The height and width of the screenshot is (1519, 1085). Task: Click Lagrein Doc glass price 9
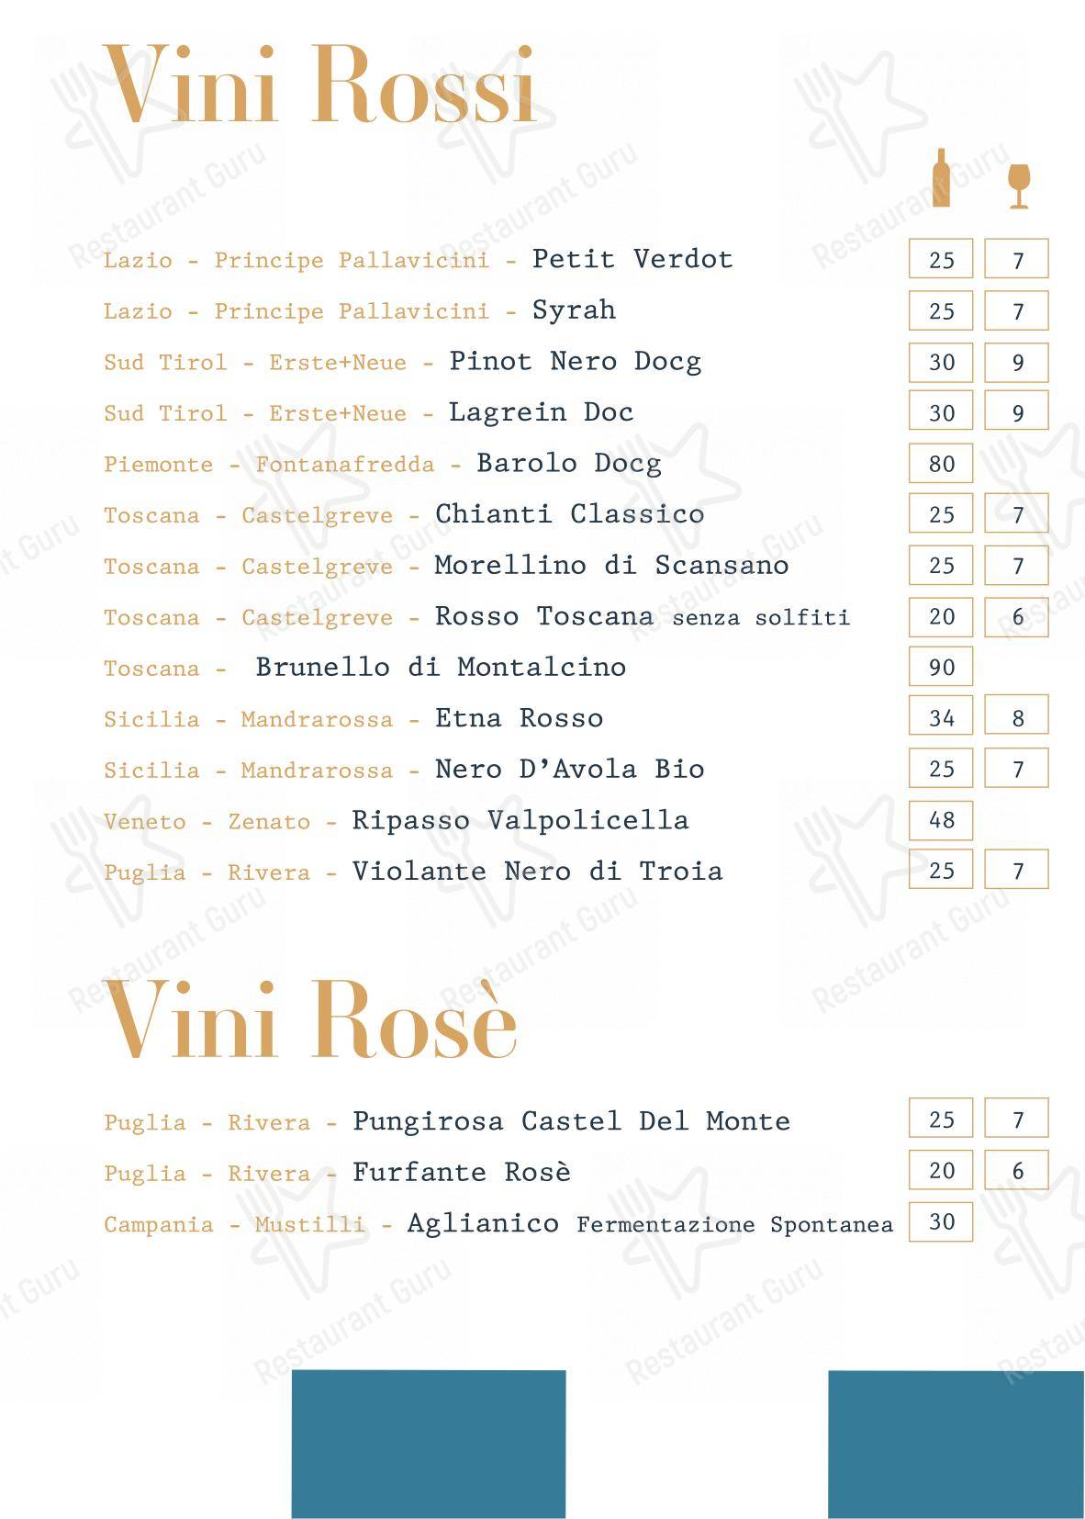click(x=1017, y=413)
